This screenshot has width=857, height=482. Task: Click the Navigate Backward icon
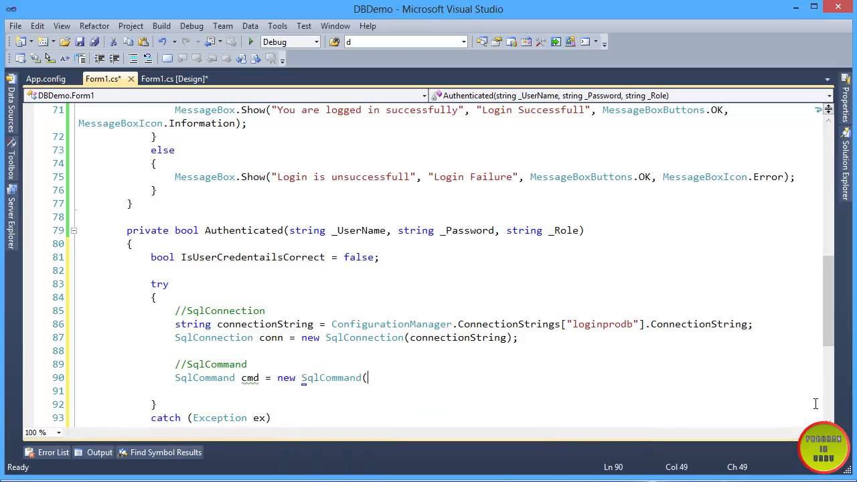[210, 42]
